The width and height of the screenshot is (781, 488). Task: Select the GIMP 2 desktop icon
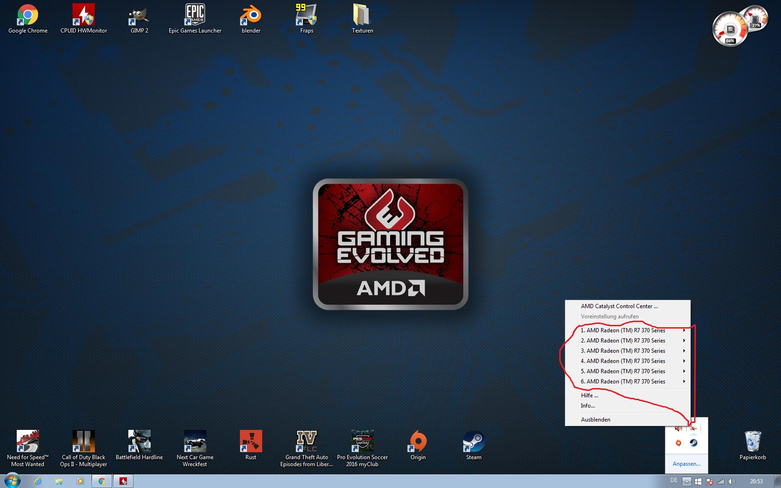139,19
